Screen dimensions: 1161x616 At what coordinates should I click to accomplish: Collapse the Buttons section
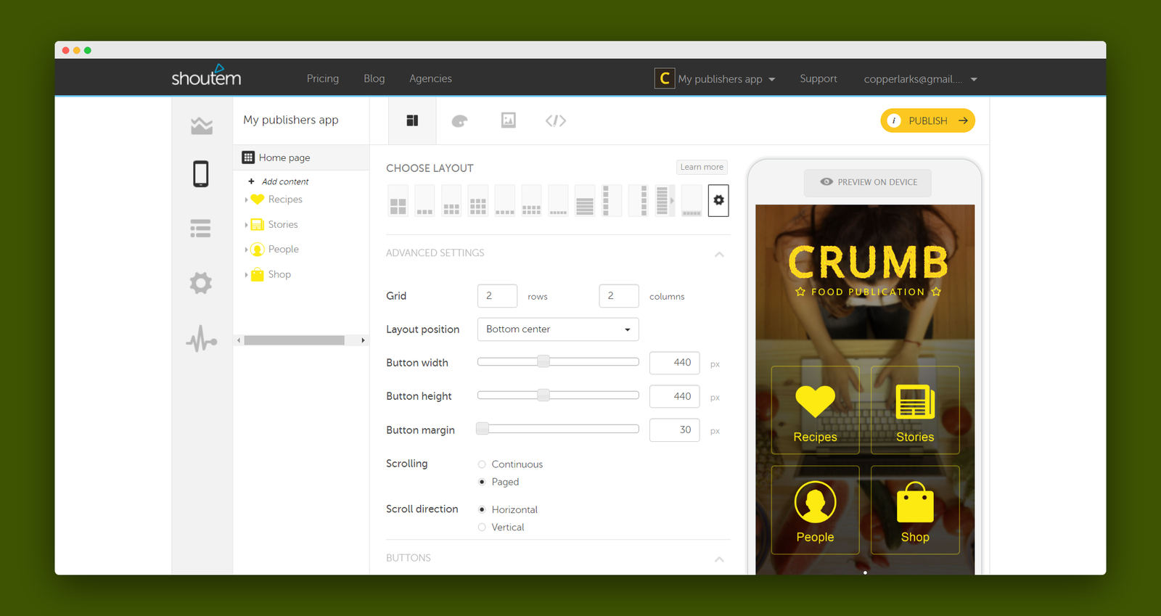719,559
